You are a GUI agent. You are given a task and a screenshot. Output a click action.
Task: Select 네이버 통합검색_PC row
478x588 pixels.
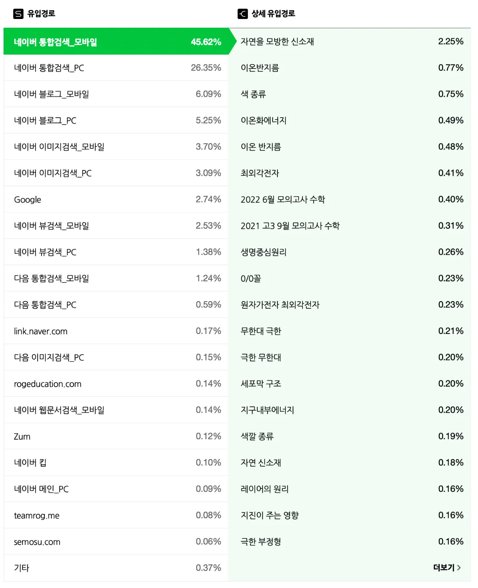(116, 68)
